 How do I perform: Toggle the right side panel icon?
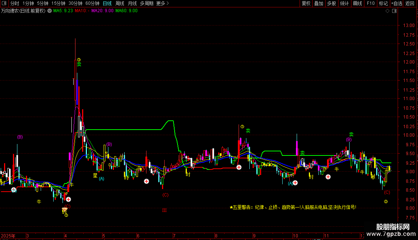(x=394, y=11)
